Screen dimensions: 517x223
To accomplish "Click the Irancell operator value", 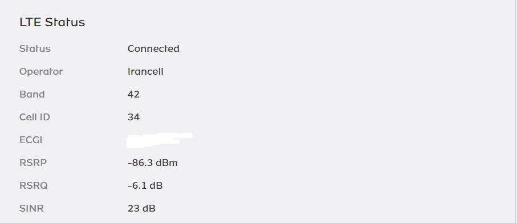I will click(145, 72).
